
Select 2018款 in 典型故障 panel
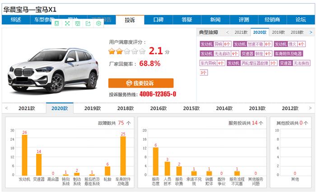(297, 32)
